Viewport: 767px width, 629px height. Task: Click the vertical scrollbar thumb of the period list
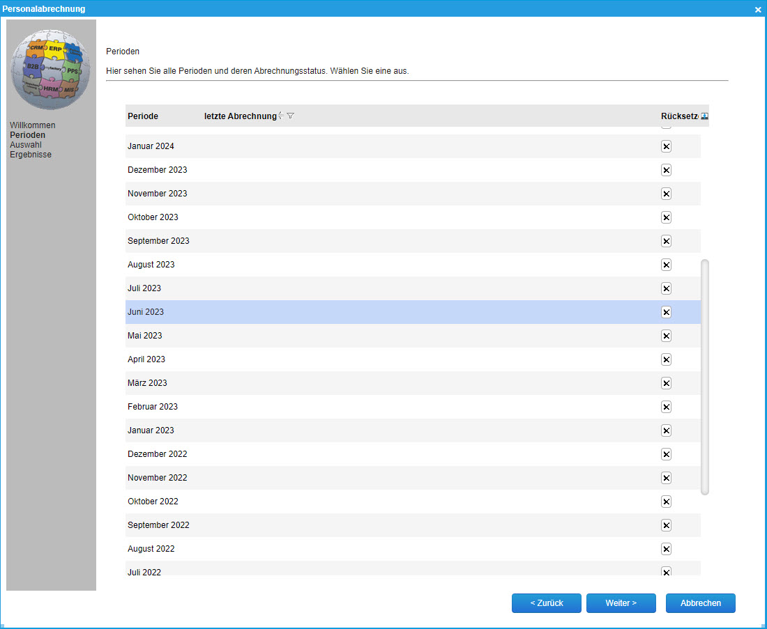(x=705, y=376)
